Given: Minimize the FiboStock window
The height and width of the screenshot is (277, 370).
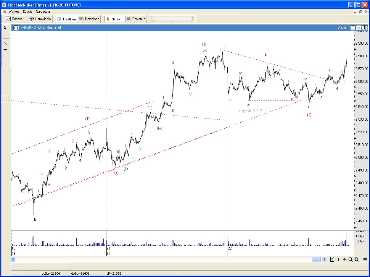Looking at the screenshot, I should (351, 5).
